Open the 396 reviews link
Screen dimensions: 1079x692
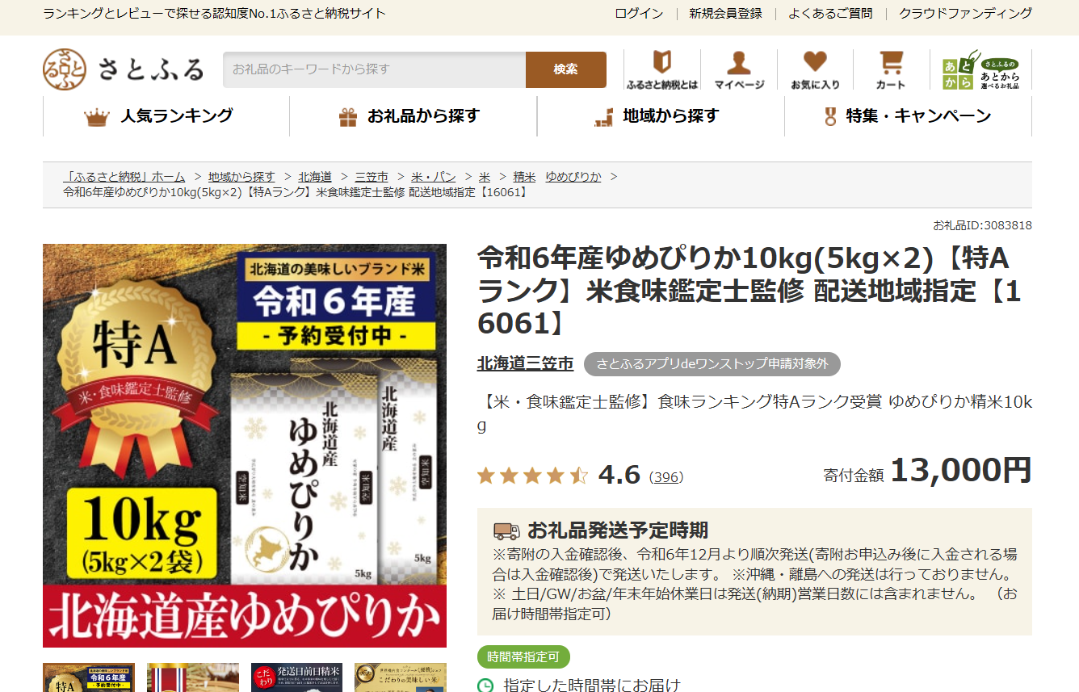tap(666, 477)
